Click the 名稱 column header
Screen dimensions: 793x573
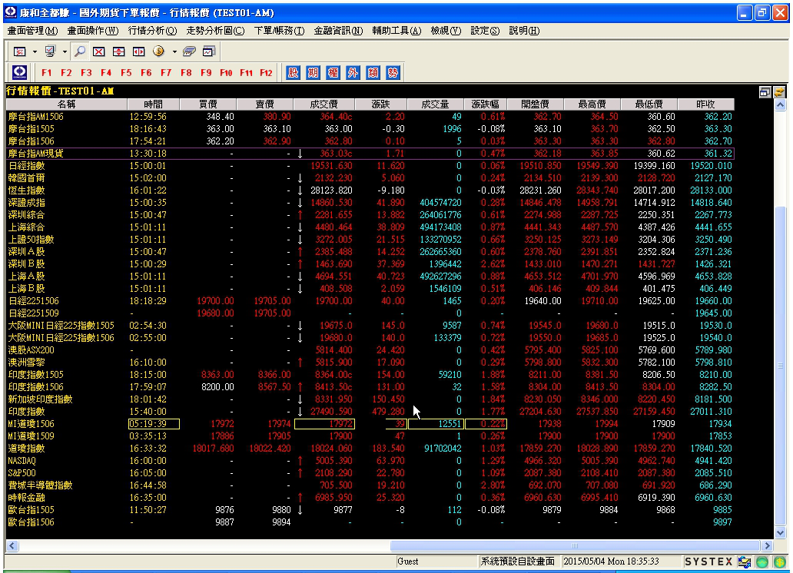pyautogui.click(x=66, y=104)
